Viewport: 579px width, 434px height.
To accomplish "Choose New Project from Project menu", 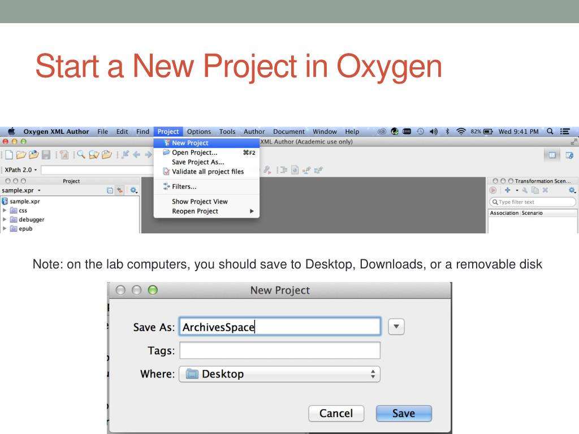I will [206, 143].
